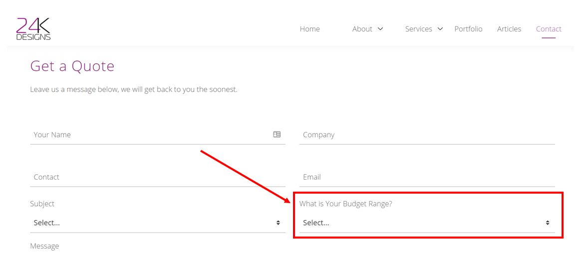Click the up-down arrows icon in Subject select
Viewport: 587px width, 261px height.
[278, 223]
